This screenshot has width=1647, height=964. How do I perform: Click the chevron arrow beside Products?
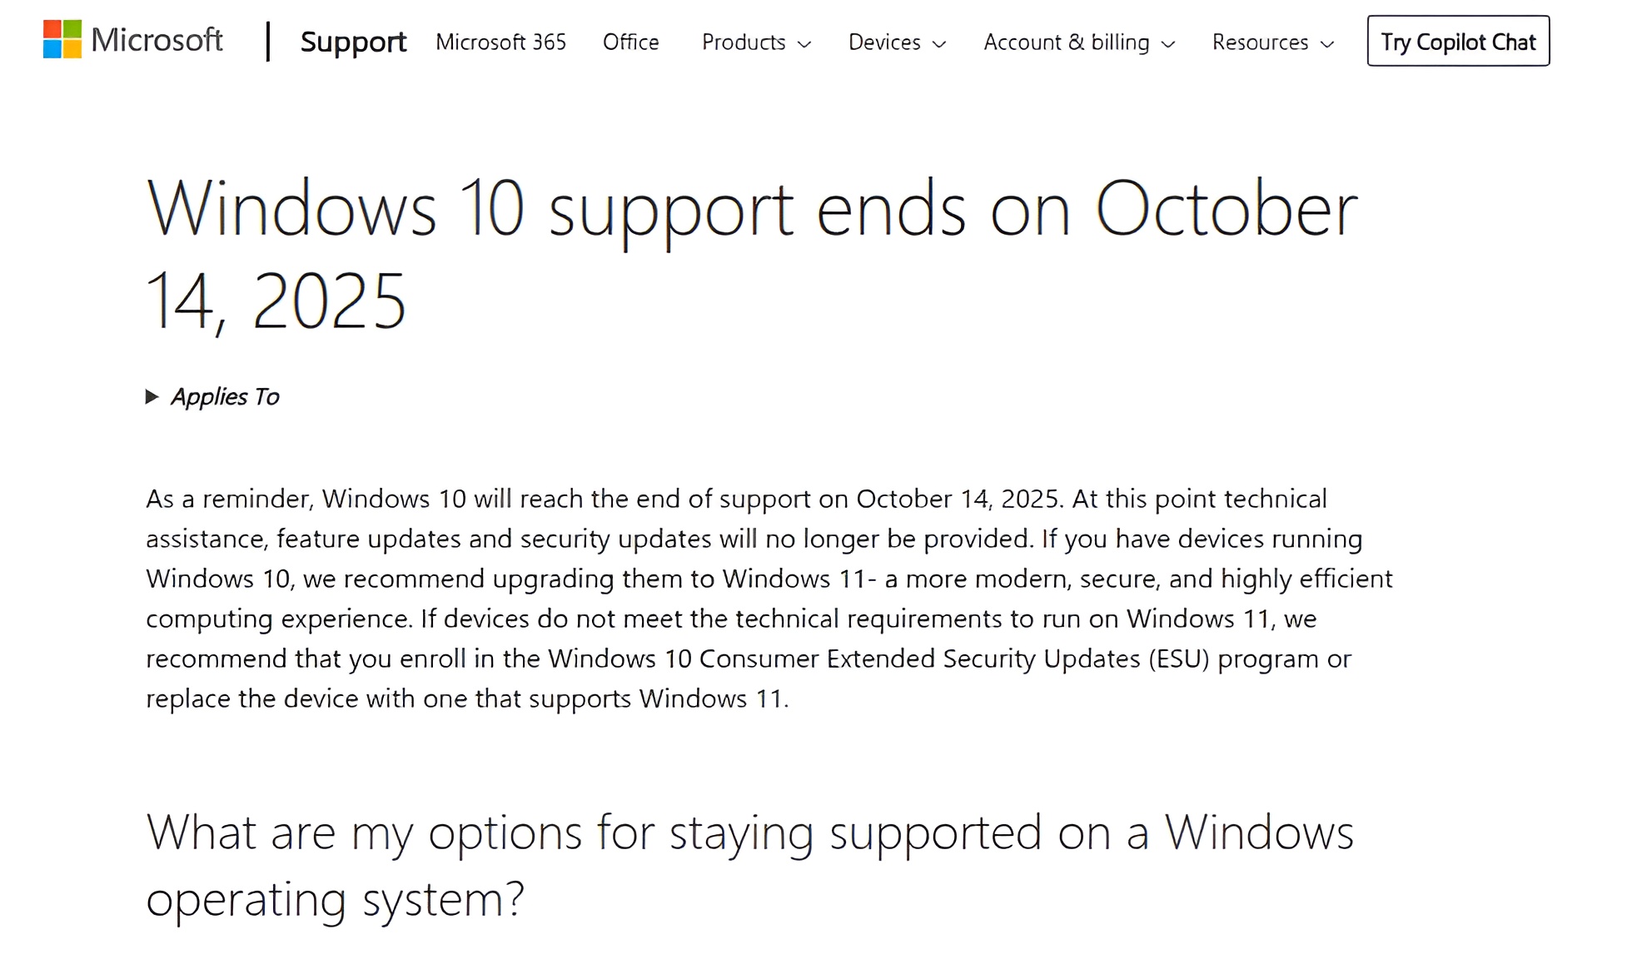804,44
